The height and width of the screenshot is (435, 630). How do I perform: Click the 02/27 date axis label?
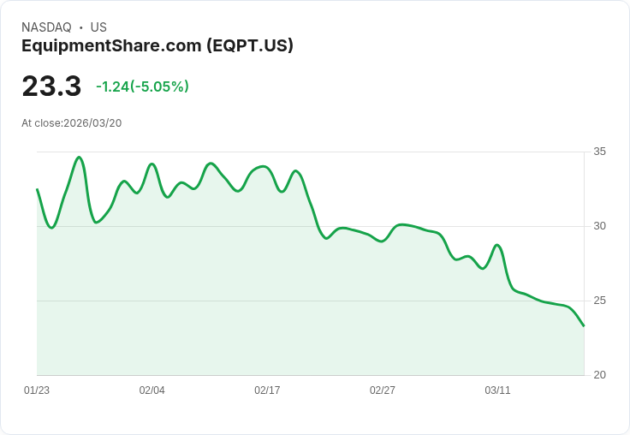point(382,390)
